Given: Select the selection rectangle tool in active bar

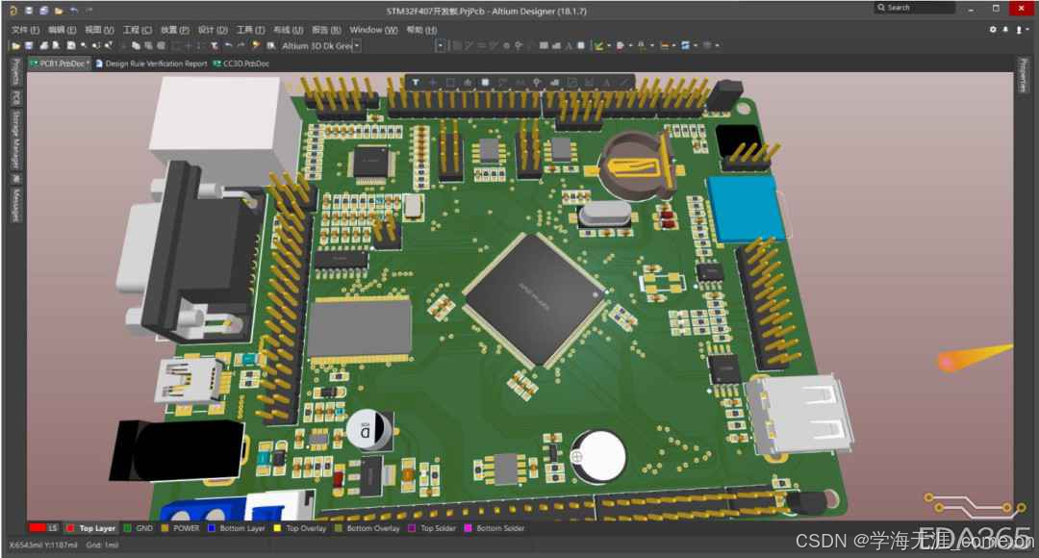Looking at the screenshot, I should click(450, 82).
